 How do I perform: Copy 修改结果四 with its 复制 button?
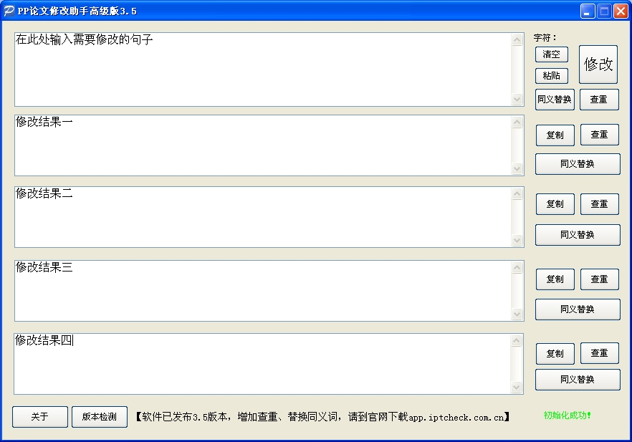point(555,353)
